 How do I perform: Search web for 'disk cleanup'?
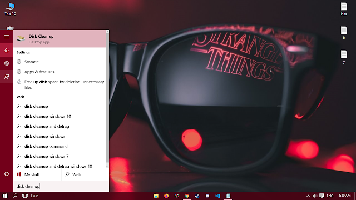pyautogui.click(x=60, y=106)
